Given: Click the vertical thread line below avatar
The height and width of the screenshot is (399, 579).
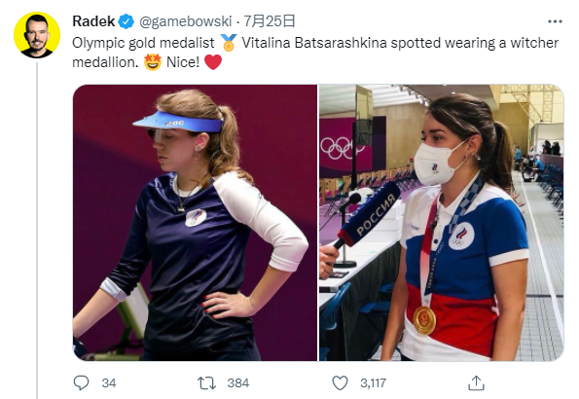Looking at the screenshot, I should pyautogui.click(x=37, y=231).
